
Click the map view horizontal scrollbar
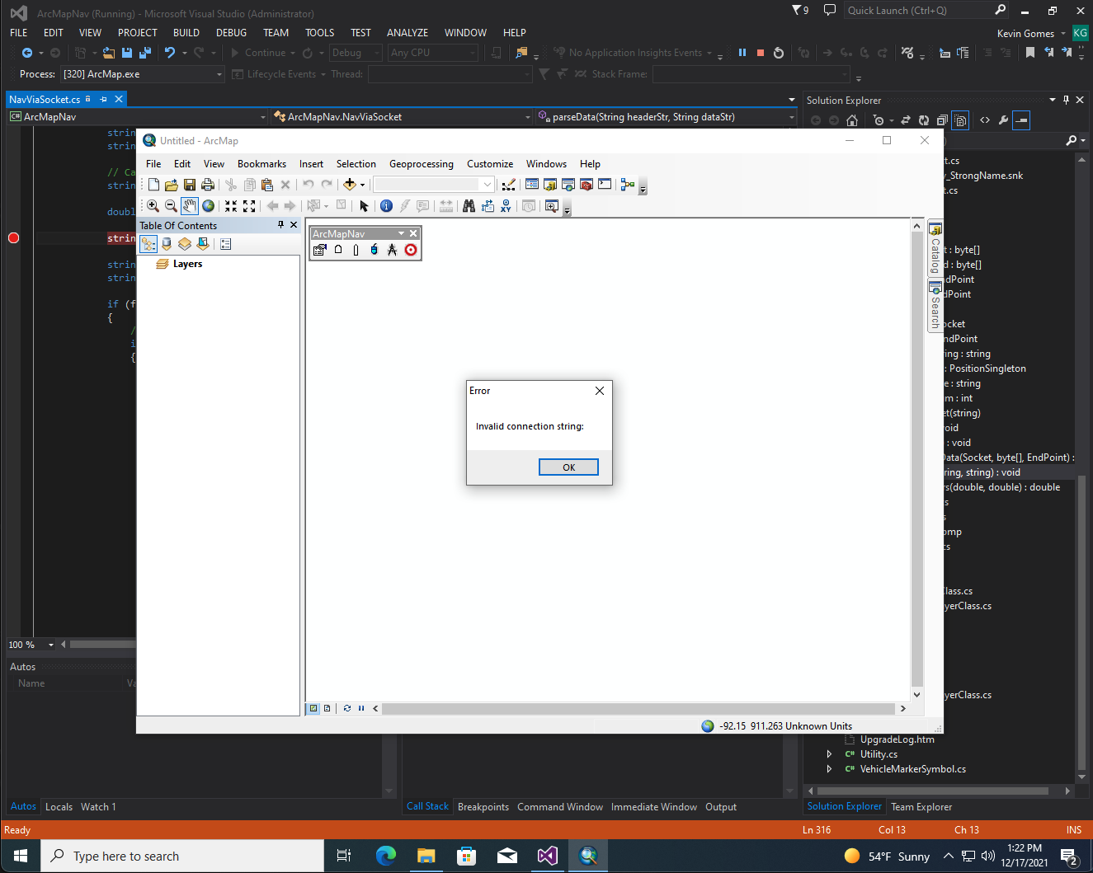coord(638,708)
